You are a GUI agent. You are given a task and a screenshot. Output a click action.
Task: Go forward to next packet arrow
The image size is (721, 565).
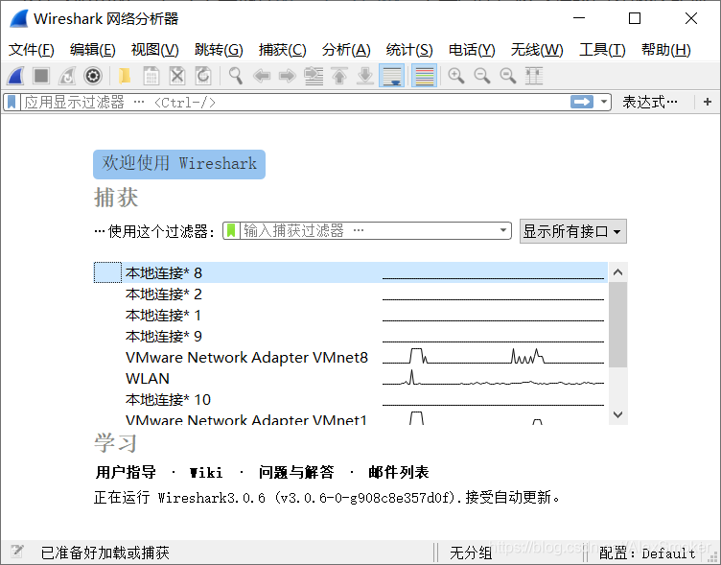pos(288,76)
